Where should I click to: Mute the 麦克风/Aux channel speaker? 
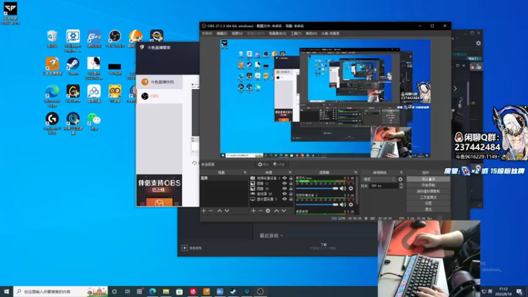pyautogui.click(x=343, y=189)
